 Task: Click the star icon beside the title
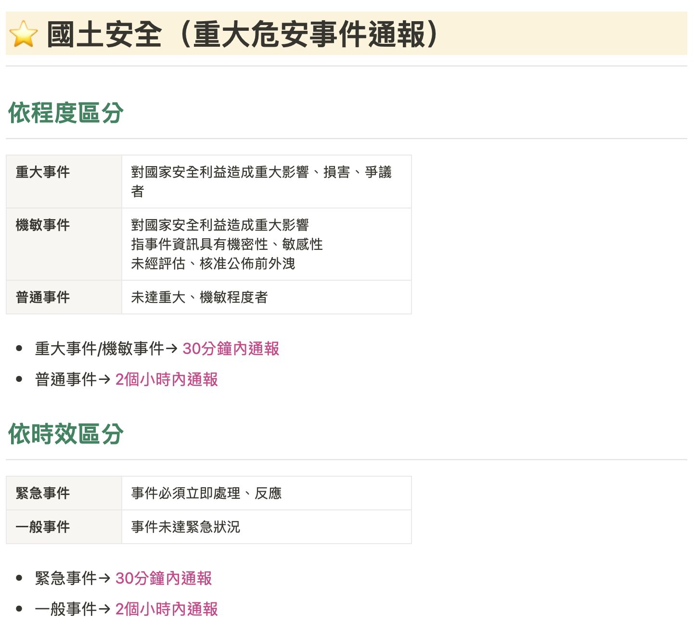23,34
